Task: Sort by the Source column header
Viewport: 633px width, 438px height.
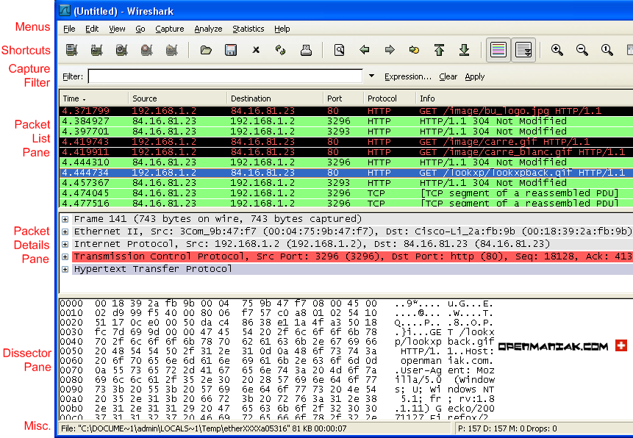Action: coord(178,98)
